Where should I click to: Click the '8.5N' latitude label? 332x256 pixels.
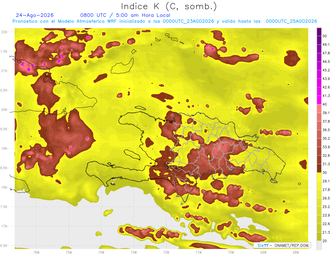coord(4,168)
